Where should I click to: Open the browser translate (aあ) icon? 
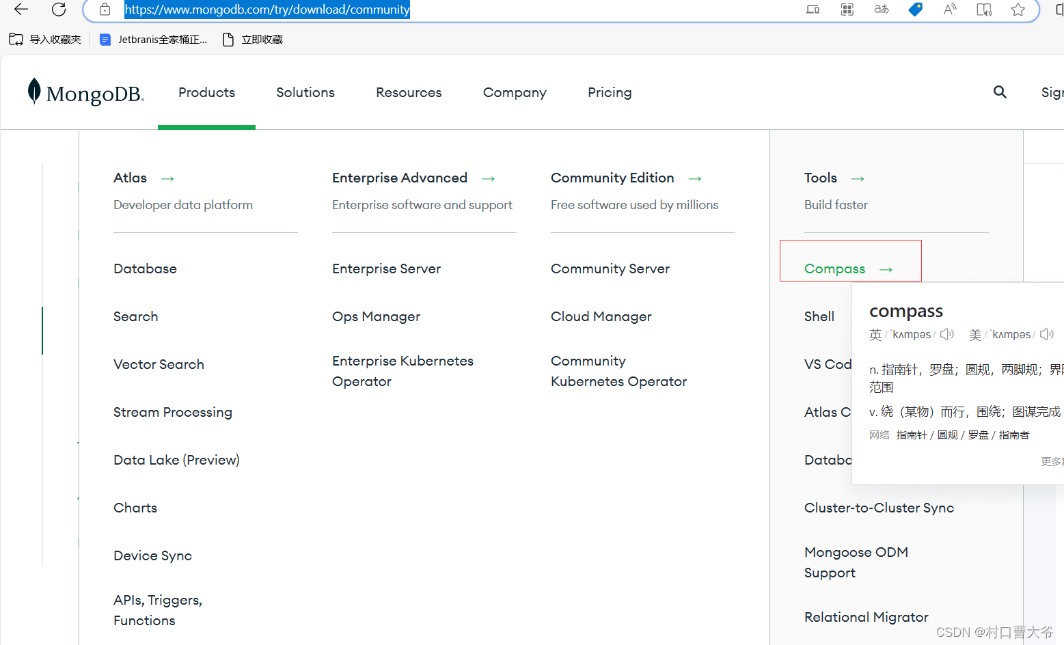click(881, 10)
